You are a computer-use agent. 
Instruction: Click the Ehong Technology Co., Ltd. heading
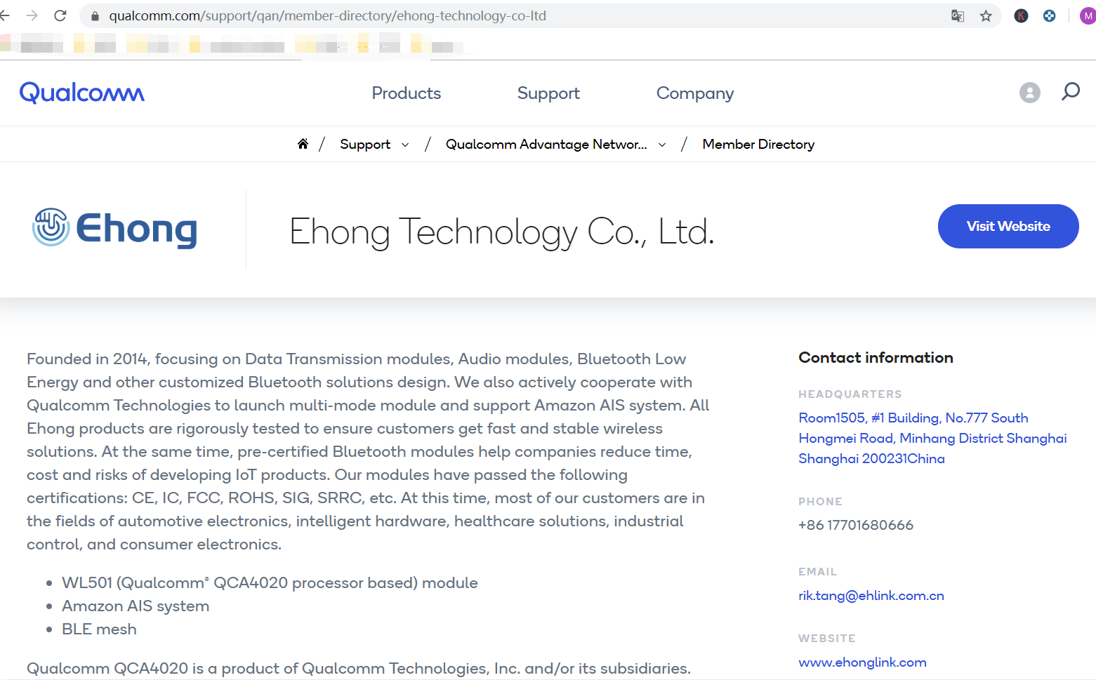(x=502, y=232)
